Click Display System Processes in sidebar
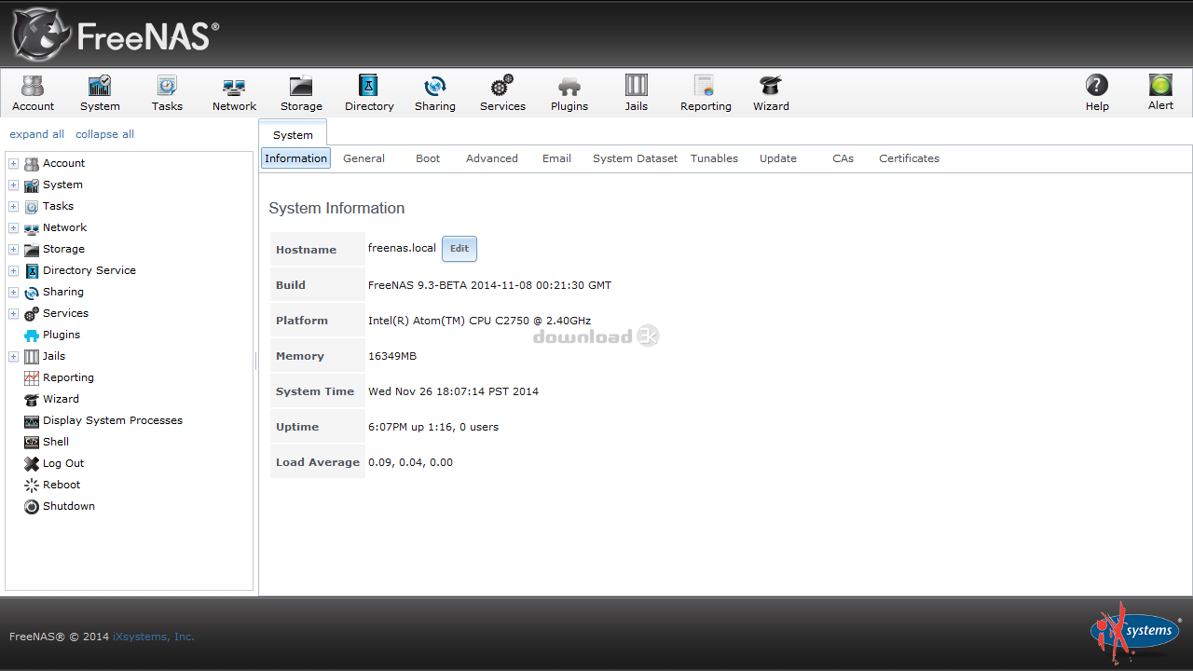1193x671 pixels. [x=112, y=420]
